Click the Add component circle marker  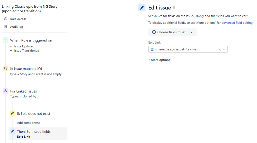[12, 122]
